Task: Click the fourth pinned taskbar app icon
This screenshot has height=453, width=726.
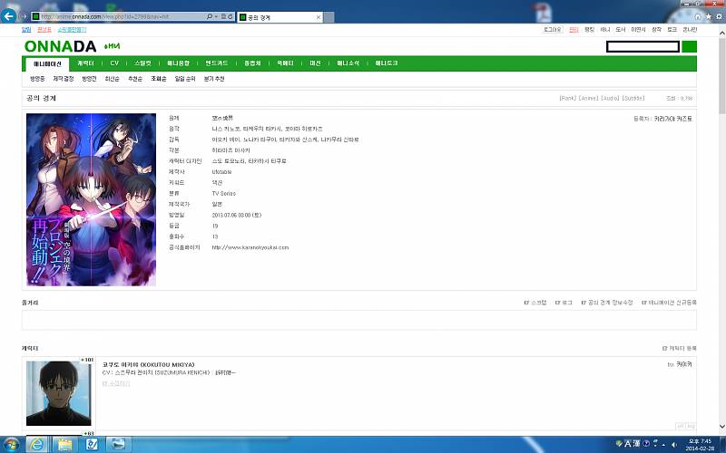Action: pyautogui.click(x=119, y=444)
